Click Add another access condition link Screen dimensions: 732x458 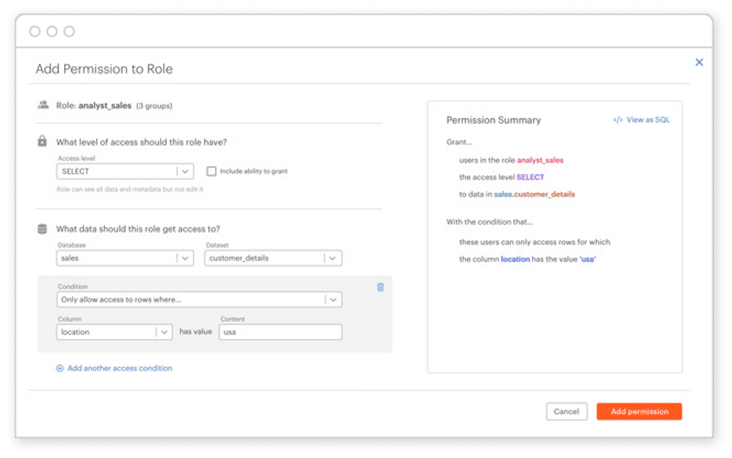click(x=120, y=368)
